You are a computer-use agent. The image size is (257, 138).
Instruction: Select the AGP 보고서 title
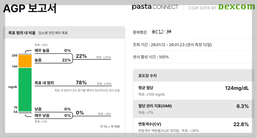pyautogui.click(x=30, y=8)
